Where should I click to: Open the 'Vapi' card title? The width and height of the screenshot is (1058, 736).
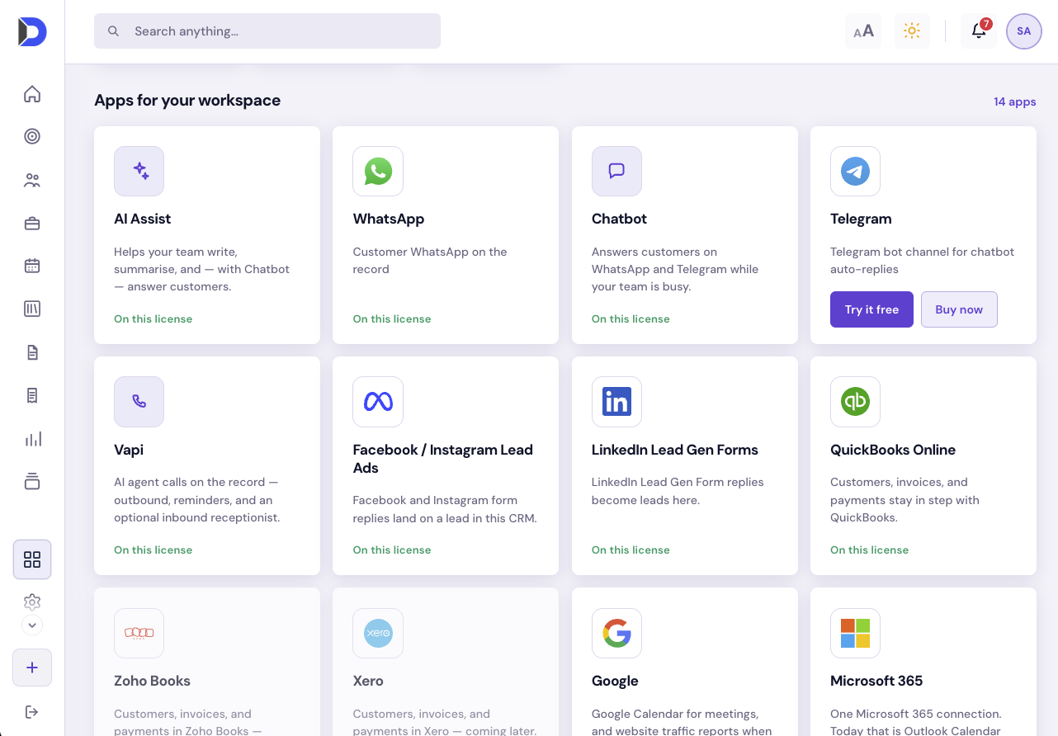[129, 450]
